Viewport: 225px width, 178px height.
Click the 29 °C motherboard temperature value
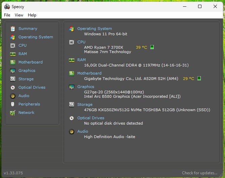coord(189,79)
